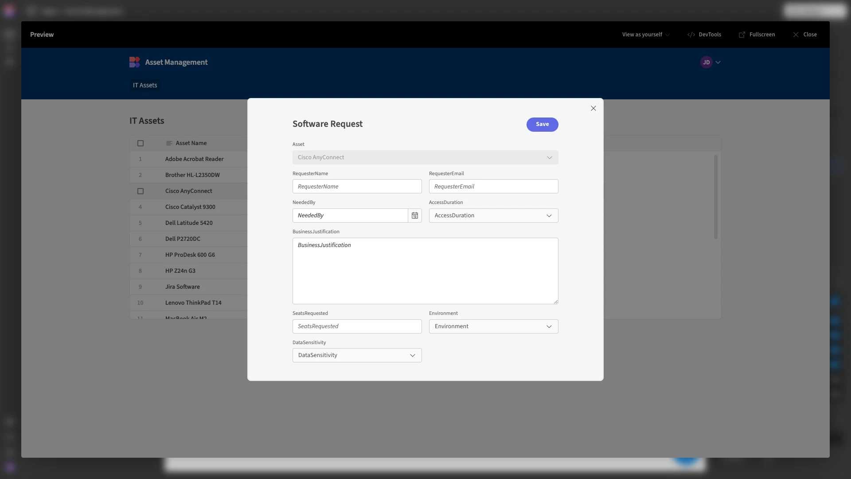Open the DataSensitivity dropdown
This screenshot has width=851, height=479.
pyautogui.click(x=357, y=355)
